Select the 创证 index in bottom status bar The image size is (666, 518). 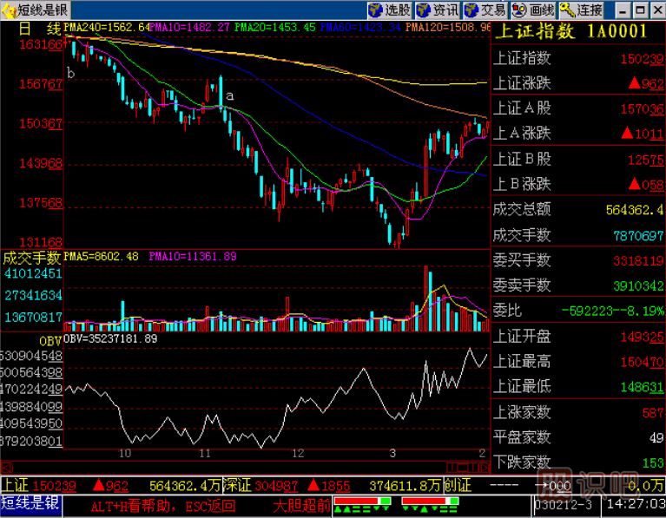point(457,484)
